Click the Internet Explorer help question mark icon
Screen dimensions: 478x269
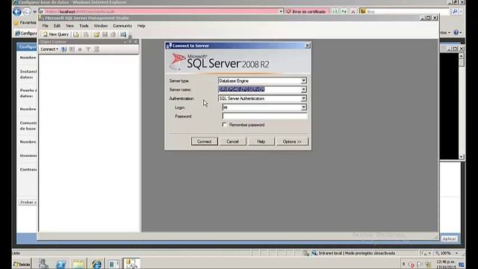(x=456, y=32)
